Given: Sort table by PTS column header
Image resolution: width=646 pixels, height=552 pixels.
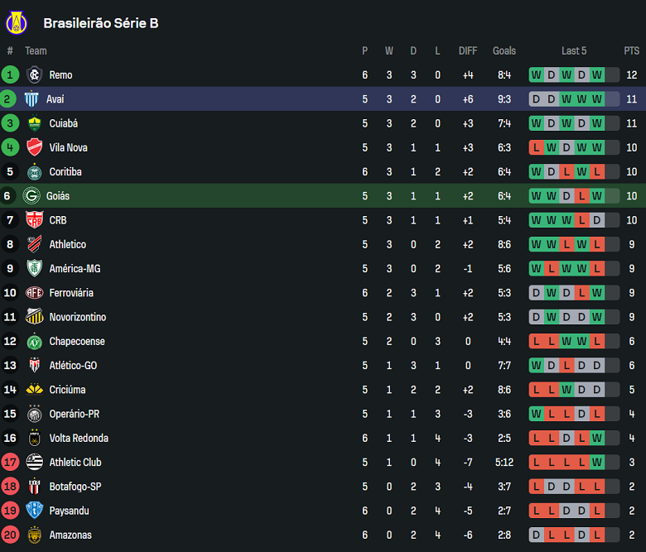Looking at the screenshot, I should click(631, 51).
